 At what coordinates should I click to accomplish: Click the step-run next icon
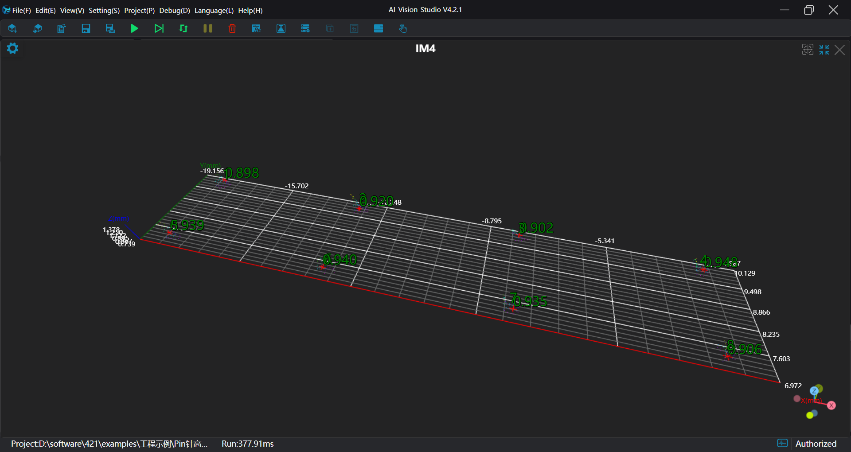click(159, 29)
